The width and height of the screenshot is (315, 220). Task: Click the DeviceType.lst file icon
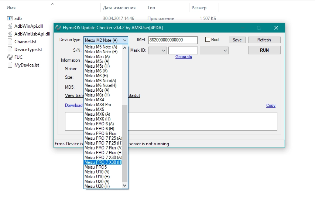[10, 50]
